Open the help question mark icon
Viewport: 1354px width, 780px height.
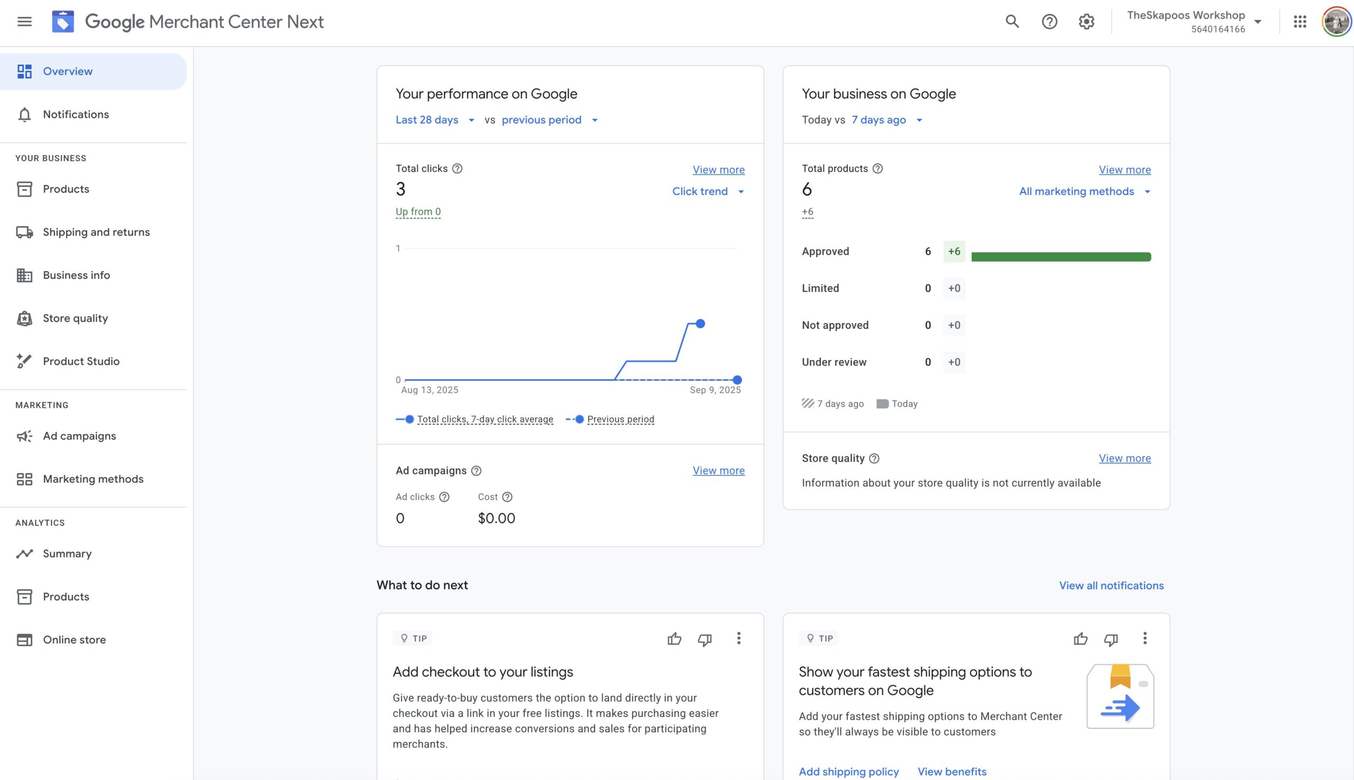1049,22
